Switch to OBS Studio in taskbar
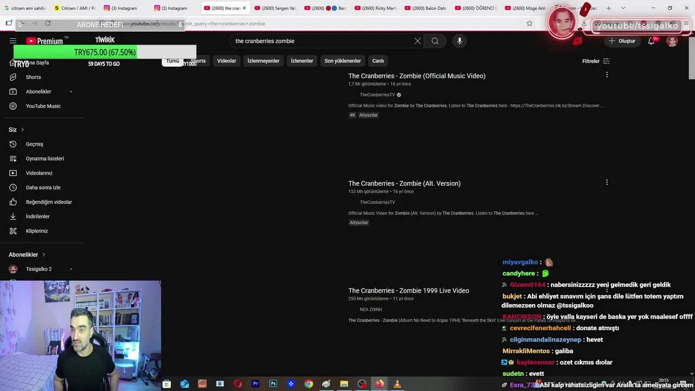Viewport: 695px width, 391px height. (362, 384)
